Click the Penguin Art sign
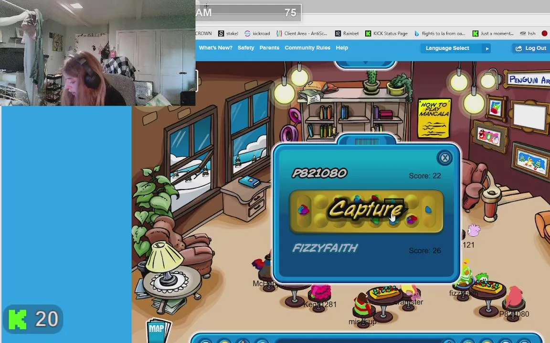 [x=528, y=80]
